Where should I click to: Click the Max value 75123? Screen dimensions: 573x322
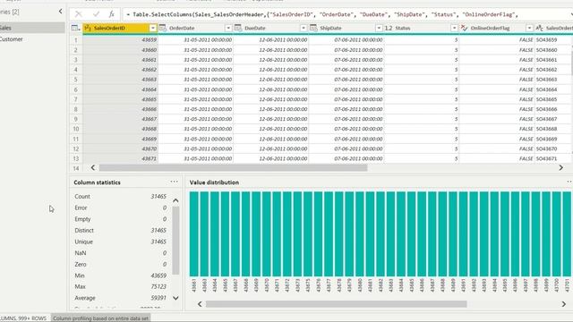coord(158,286)
